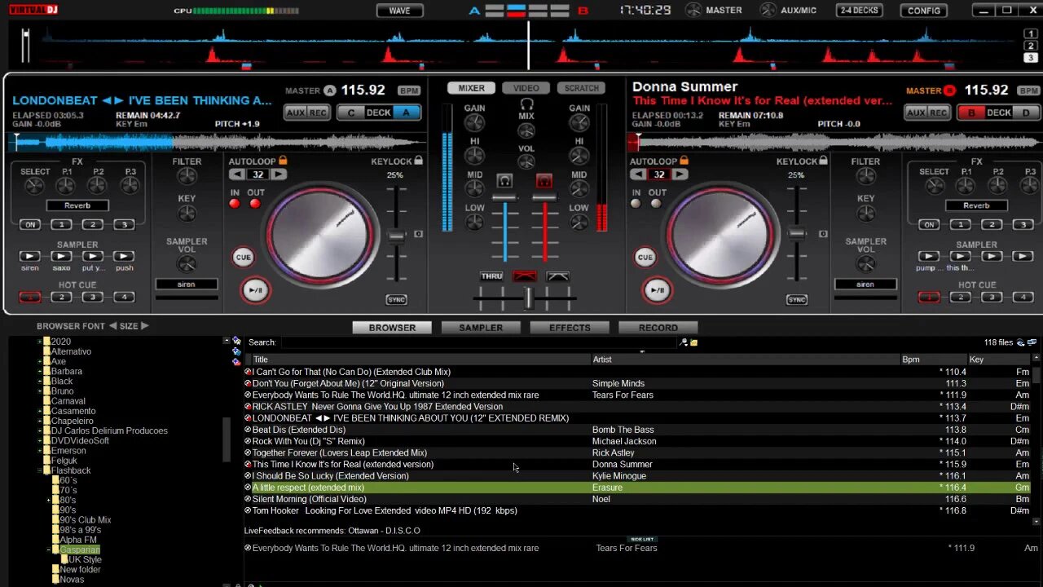Image resolution: width=1043 pixels, height=587 pixels.
Task: Toggle headphone cue for left channel
Action: point(504,180)
